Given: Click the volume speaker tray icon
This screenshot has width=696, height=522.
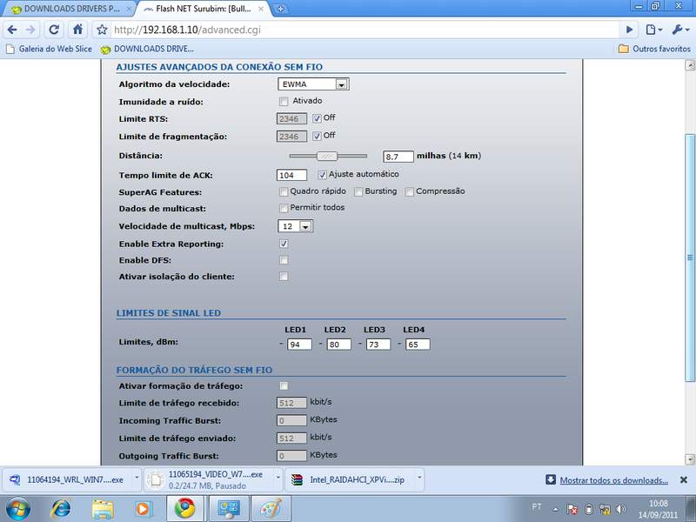Looking at the screenshot, I should [621, 509].
